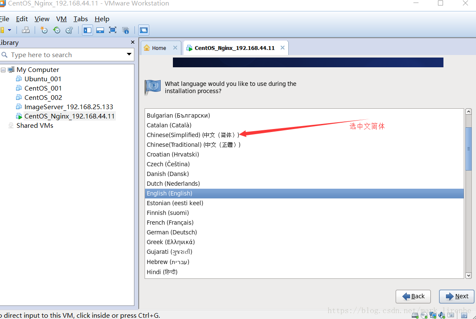Open the Edit menu
The width and height of the screenshot is (476, 319).
22,19
